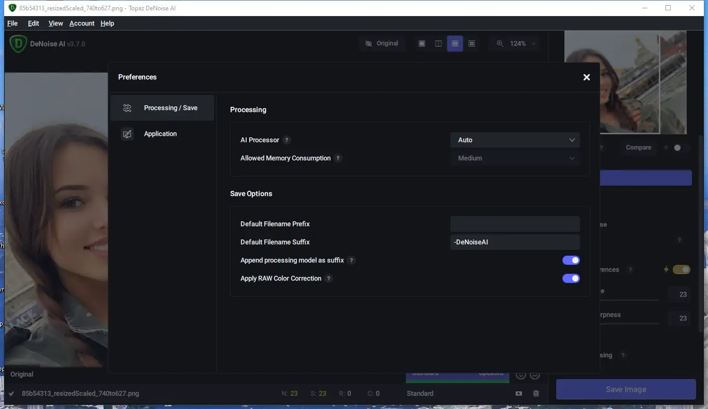Select the split view icon in toolbar
The height and width of the screenshot is (409, 708).
tap(438, 44)
